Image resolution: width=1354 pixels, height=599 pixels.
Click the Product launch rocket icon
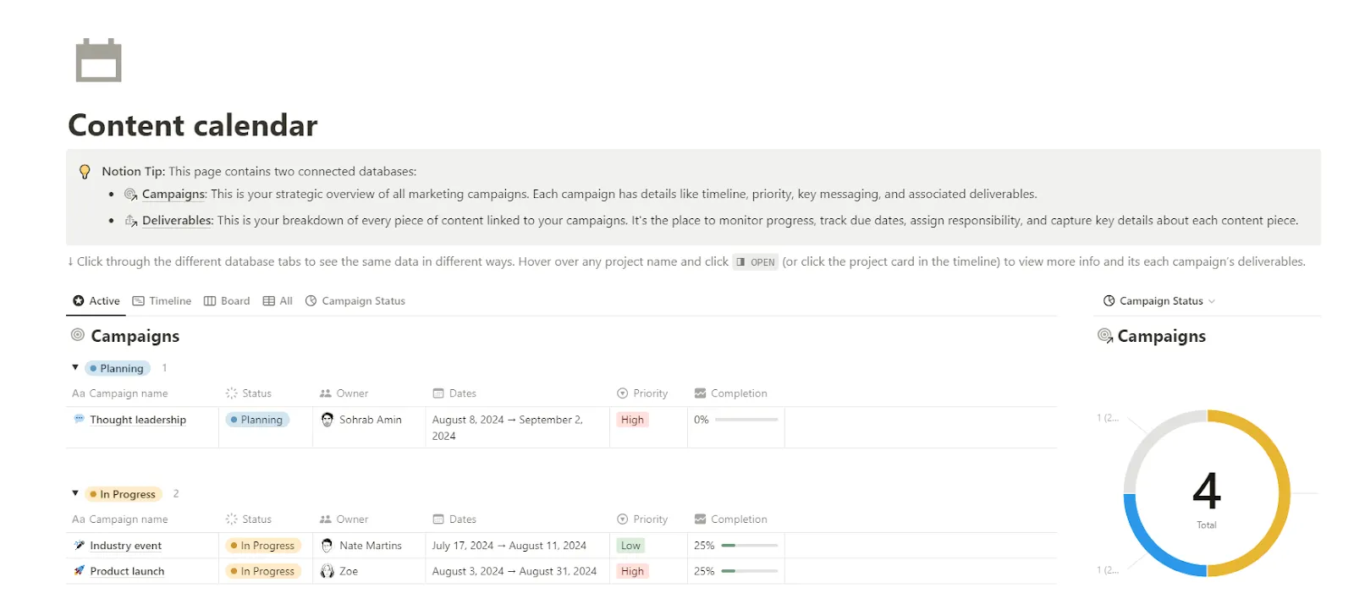tap(79, 571)
